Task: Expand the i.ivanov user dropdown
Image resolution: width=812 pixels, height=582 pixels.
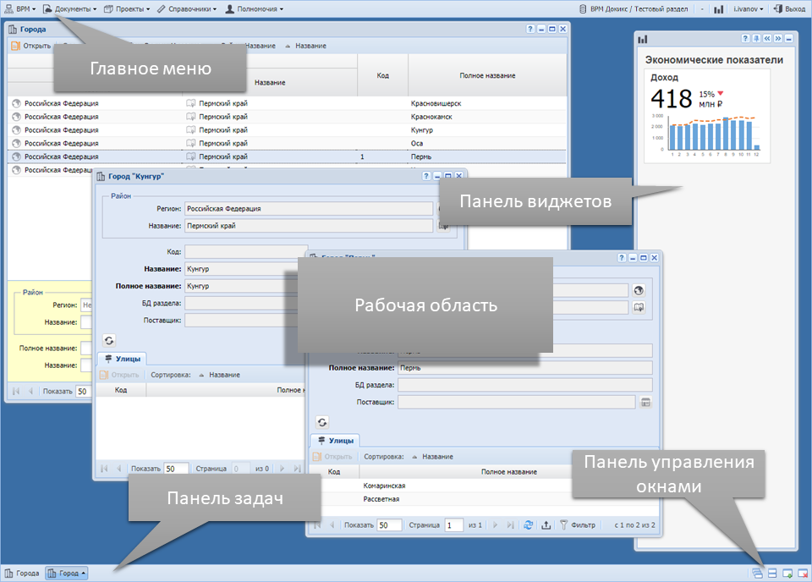Action: 748,8
